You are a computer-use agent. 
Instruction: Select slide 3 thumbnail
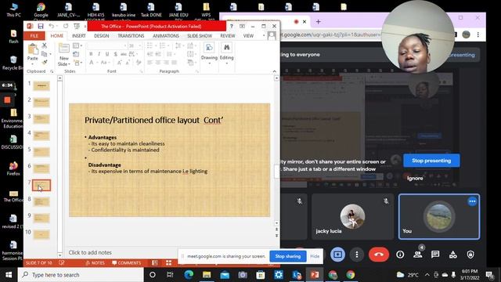pos(41,119)
